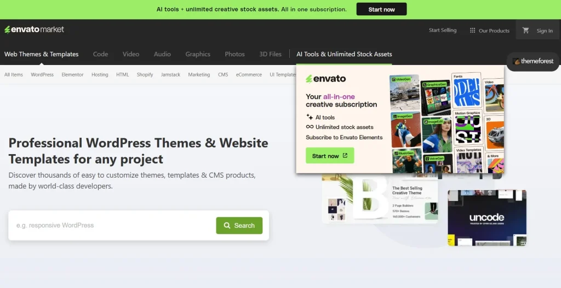Open the eCommerce submenu
The image size is (561, 288).
tap(249, 74)
